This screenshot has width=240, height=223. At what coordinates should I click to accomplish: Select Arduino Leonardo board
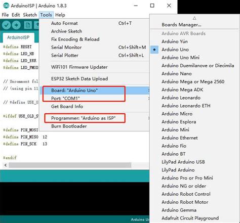(194, 98)
